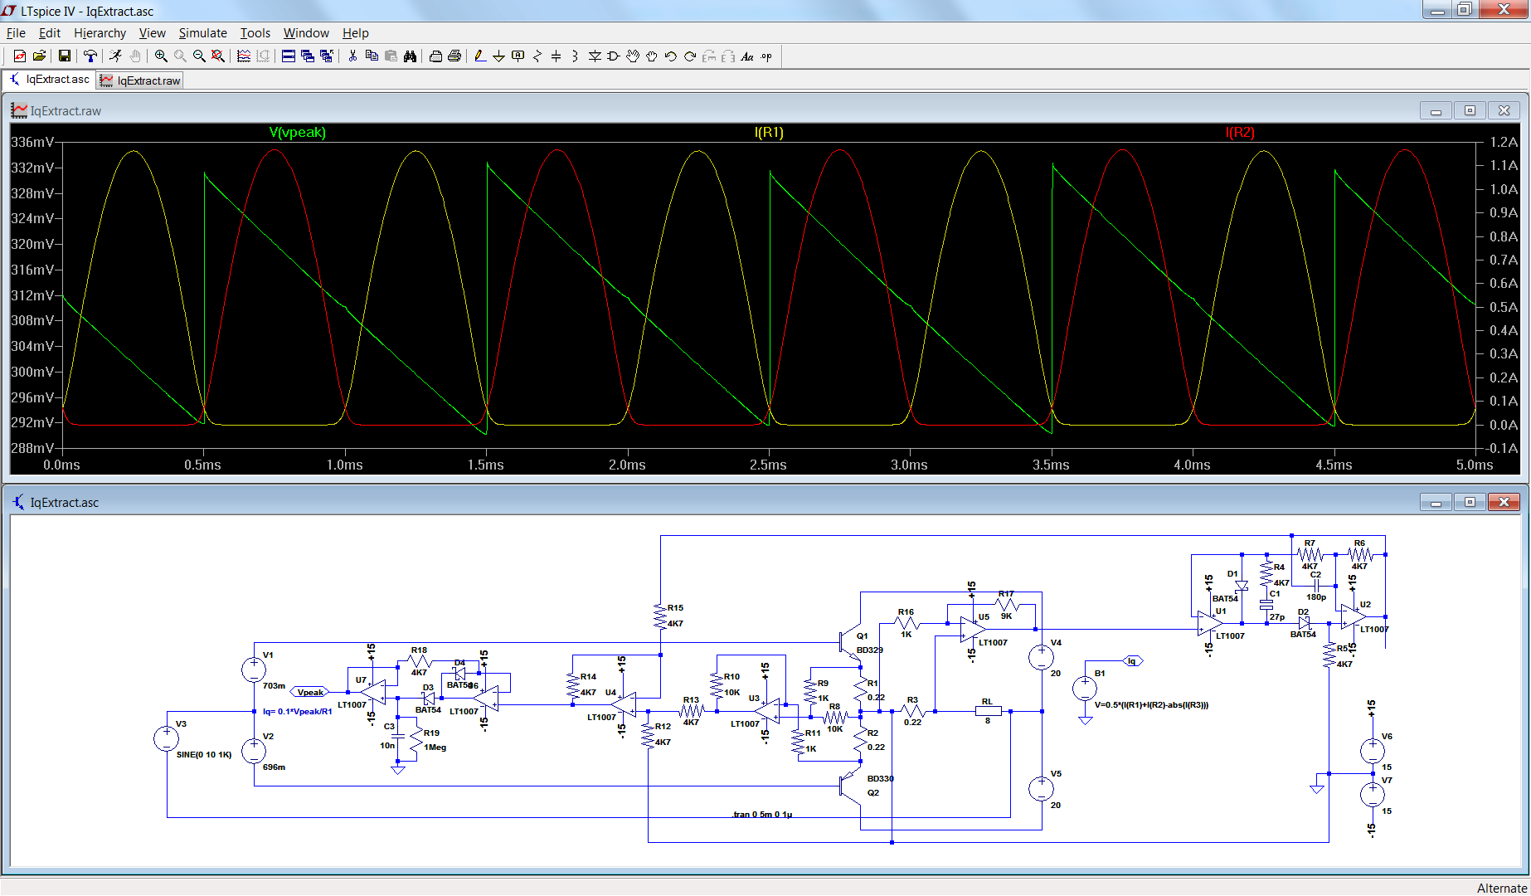Click the Undo arrow icon
The image size is (1531, 896).
pos(671,56)
